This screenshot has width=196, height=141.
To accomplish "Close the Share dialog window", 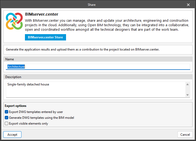I will 189,5.
